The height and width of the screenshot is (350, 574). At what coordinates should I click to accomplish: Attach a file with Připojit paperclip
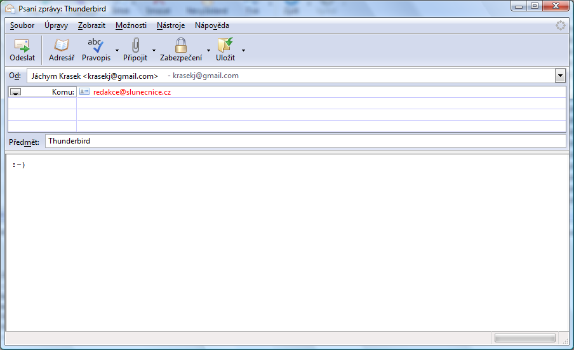135,50
